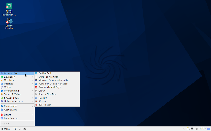Expand the Preferences submenu

[x=17, y=106]
